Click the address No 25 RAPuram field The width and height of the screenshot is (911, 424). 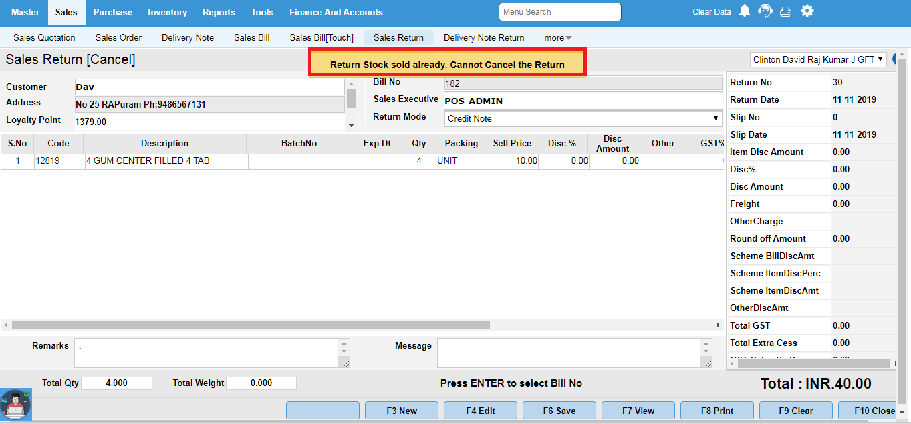(x=209, y=104)
